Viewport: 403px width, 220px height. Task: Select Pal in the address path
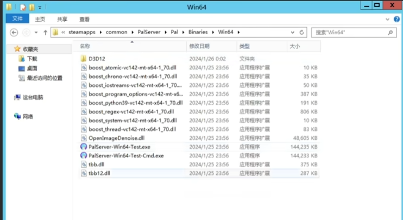(x=174, y=32)
